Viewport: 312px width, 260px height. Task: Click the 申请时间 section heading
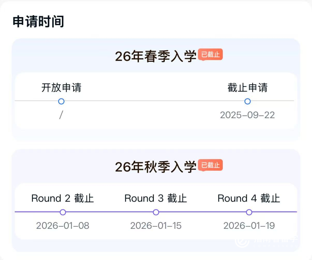click(x=38, y=22)
